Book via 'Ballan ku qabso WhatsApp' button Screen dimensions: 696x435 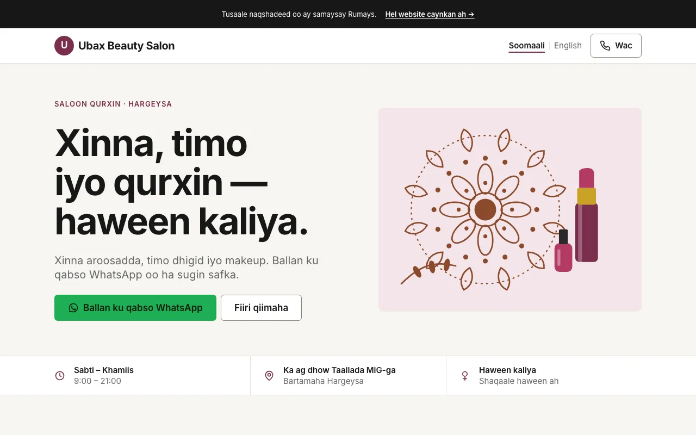pyautogui.click(x=135, y=308)
